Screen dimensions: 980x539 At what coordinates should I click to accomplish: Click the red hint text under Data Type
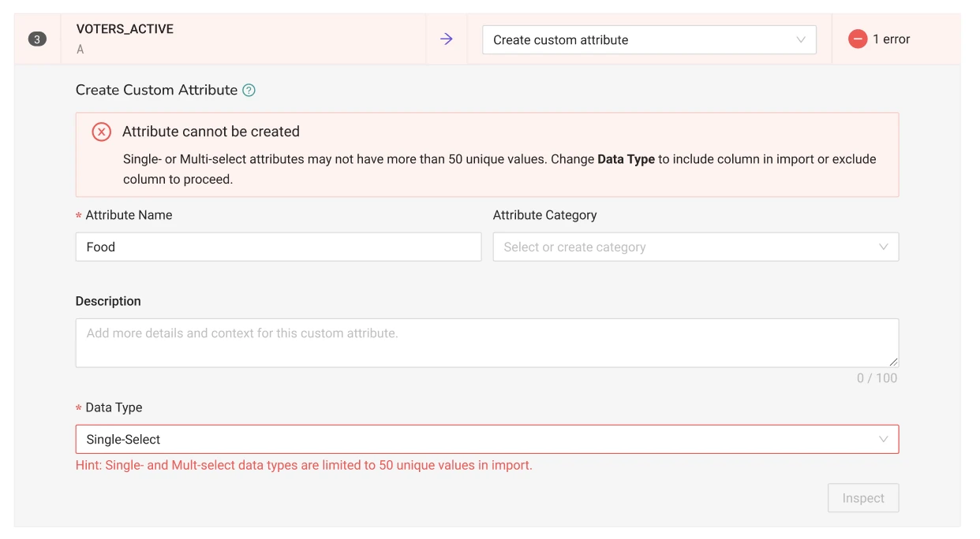[x=304, y=465]
